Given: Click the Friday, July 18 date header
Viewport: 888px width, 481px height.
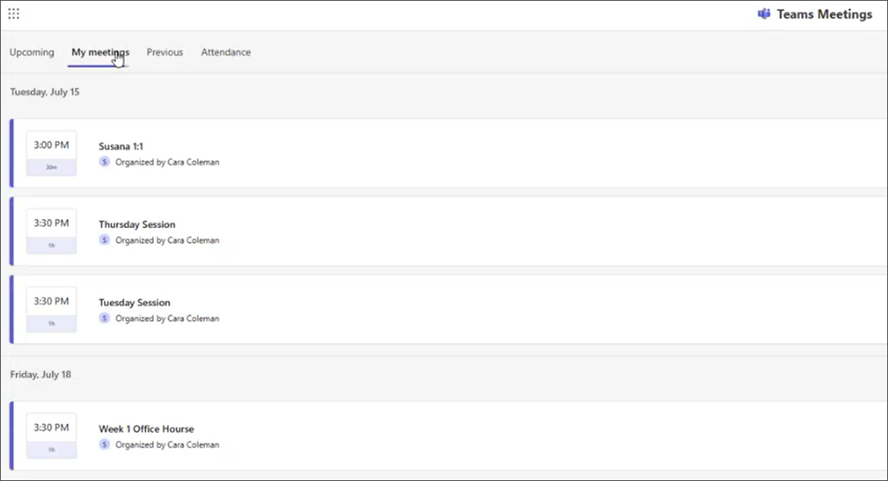Looking at the screenshot, I should tap(41, 374).
